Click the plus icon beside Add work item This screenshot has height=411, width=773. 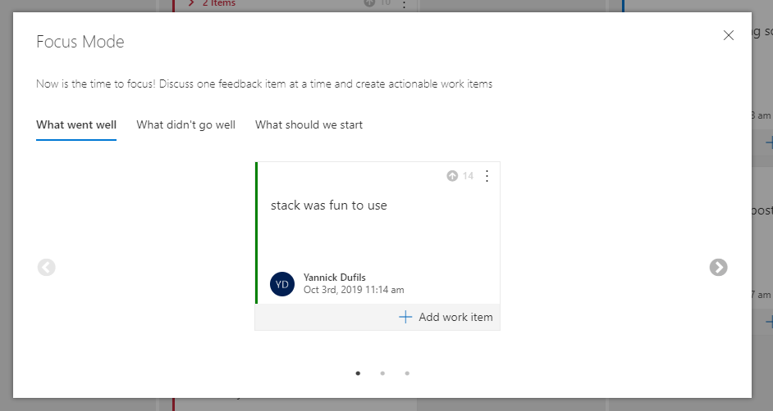(x=405, y=317)
